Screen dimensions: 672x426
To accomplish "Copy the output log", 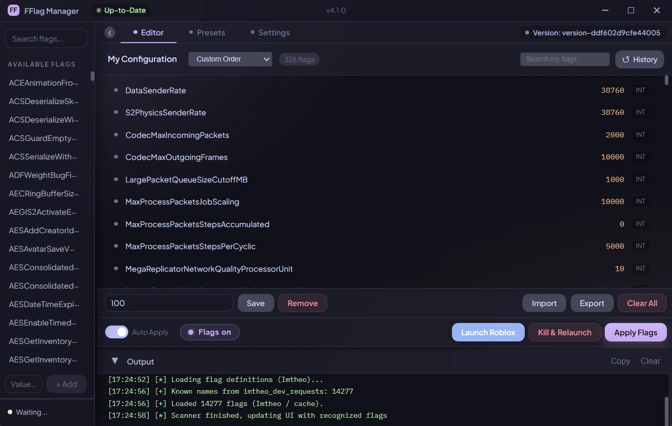I will pyautogui.click(x=620, y=361).
